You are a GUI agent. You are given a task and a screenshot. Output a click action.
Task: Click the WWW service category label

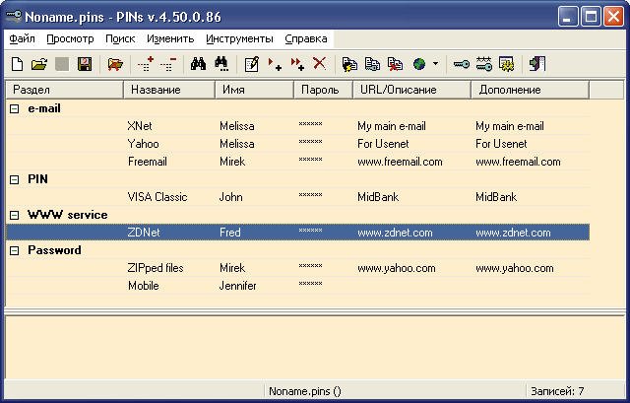(68, 215)
